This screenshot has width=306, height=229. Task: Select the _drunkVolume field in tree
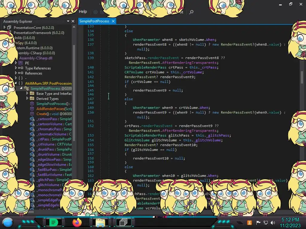54,154
